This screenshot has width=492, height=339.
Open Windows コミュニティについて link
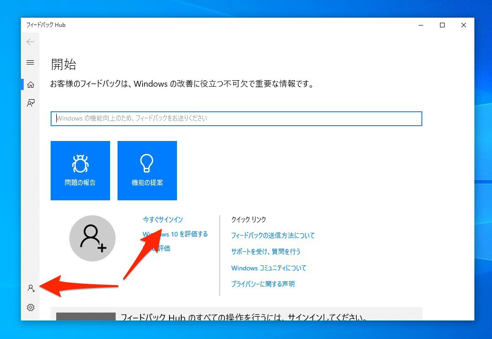click(269, 268)
